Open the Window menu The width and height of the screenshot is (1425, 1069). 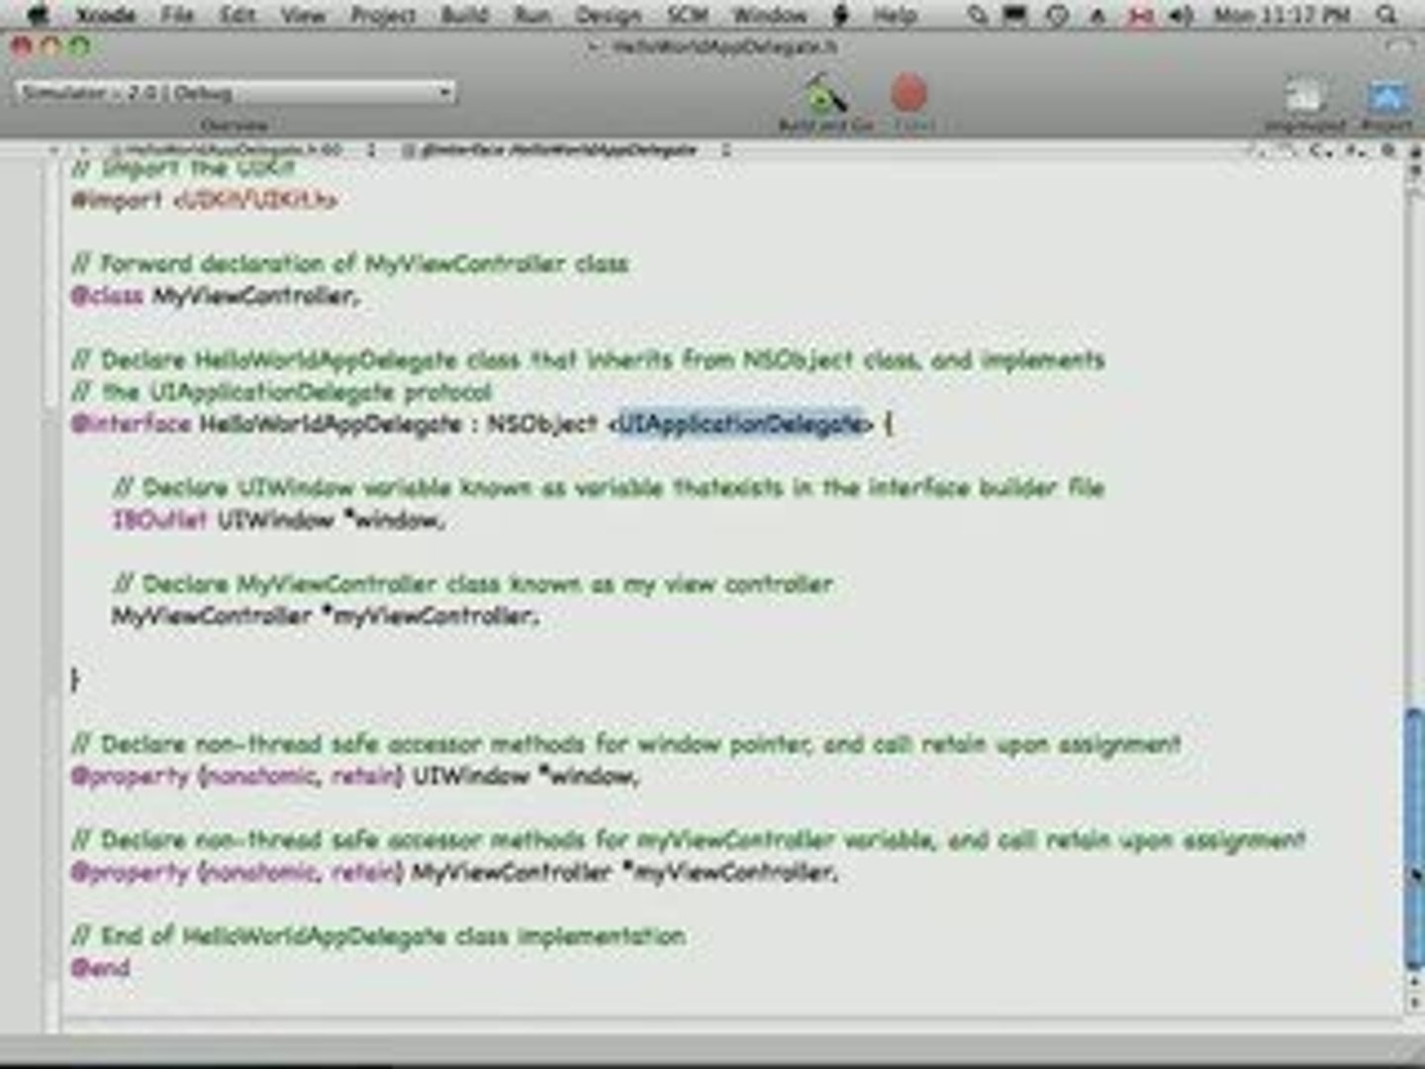(770, 15)
